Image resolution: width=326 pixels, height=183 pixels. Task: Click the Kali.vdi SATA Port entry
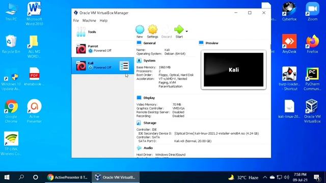coord(193,141)
